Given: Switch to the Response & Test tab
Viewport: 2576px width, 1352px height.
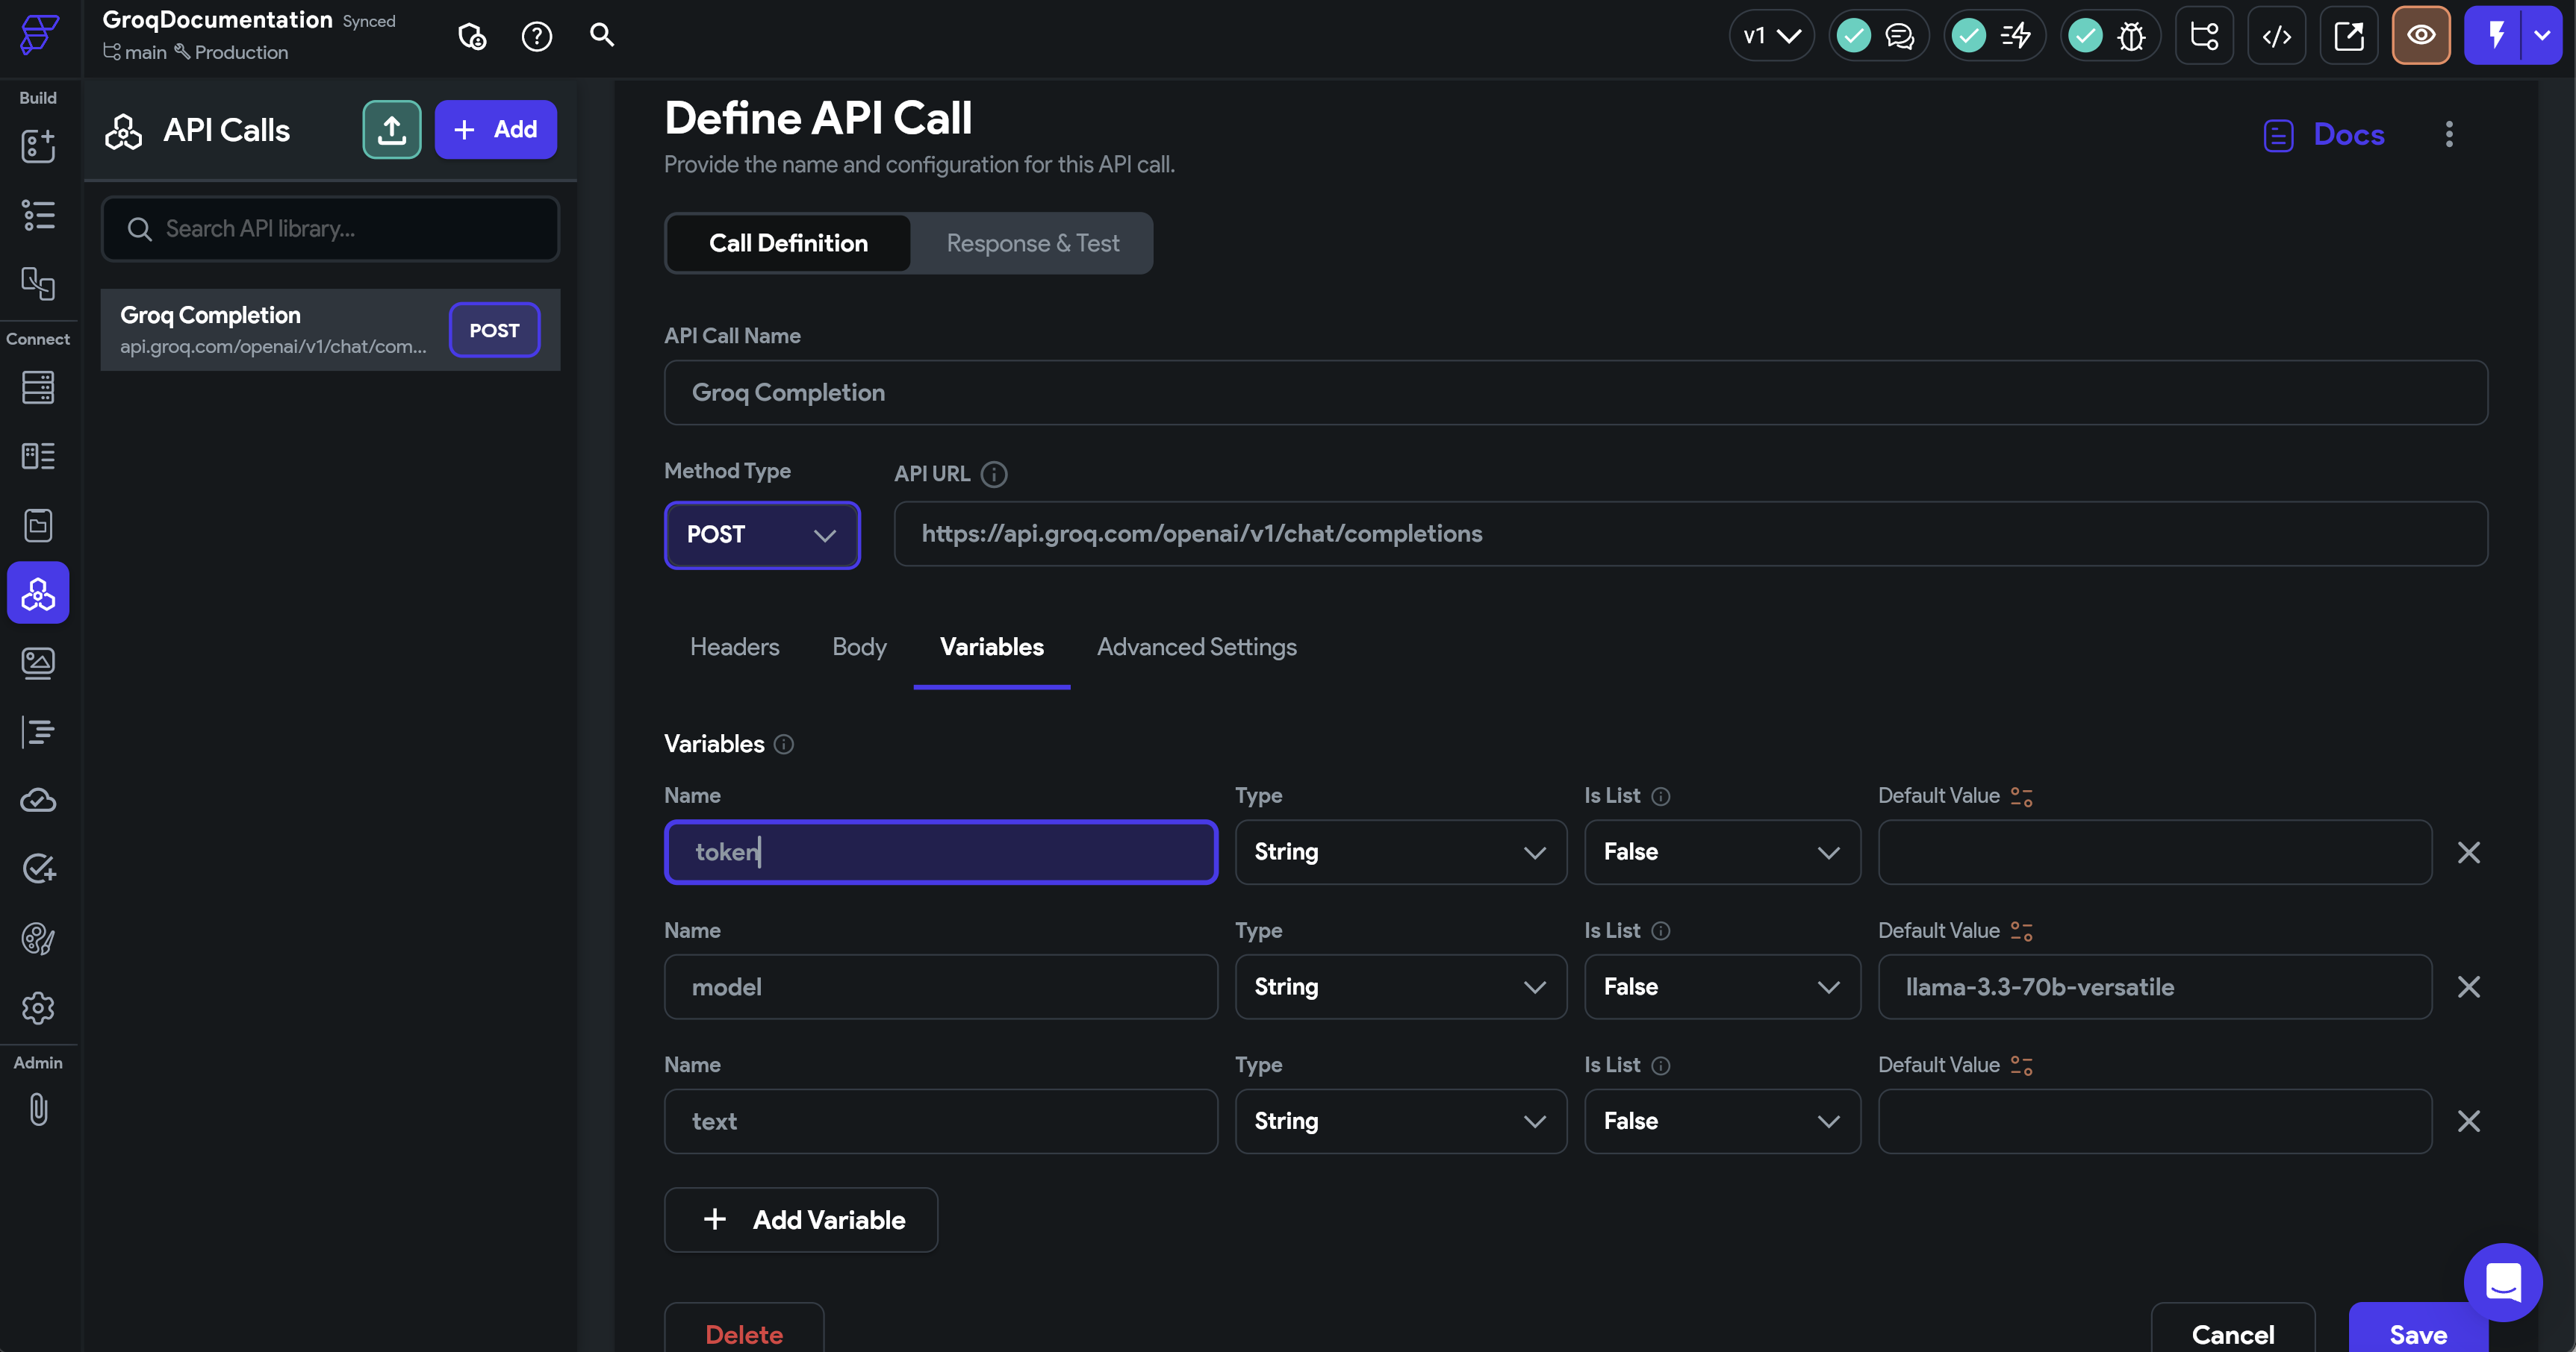Looking at the screenshot, I should point(1032,242).
